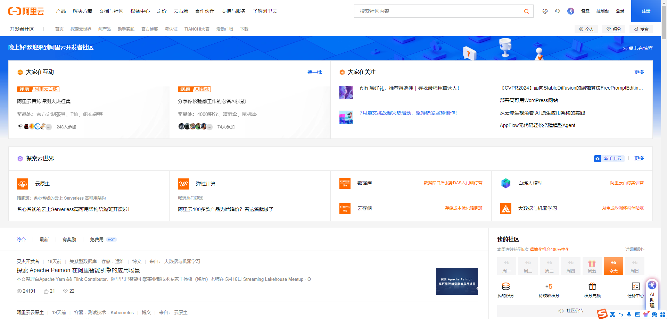Viewport: 667px width, 319px height.
Task: Switch to 免费用 HOT tab
Action: click(103, 240)
